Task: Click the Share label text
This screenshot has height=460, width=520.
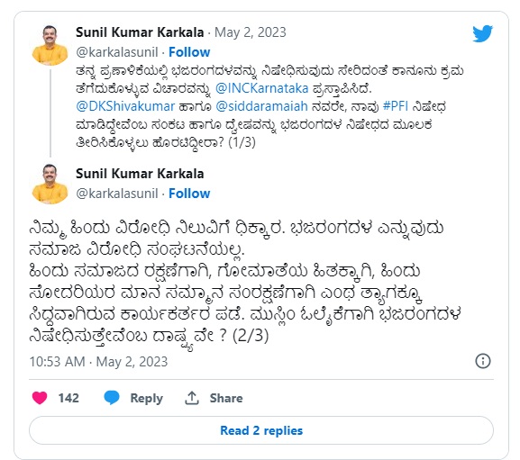Action: [x=226, y=398]
